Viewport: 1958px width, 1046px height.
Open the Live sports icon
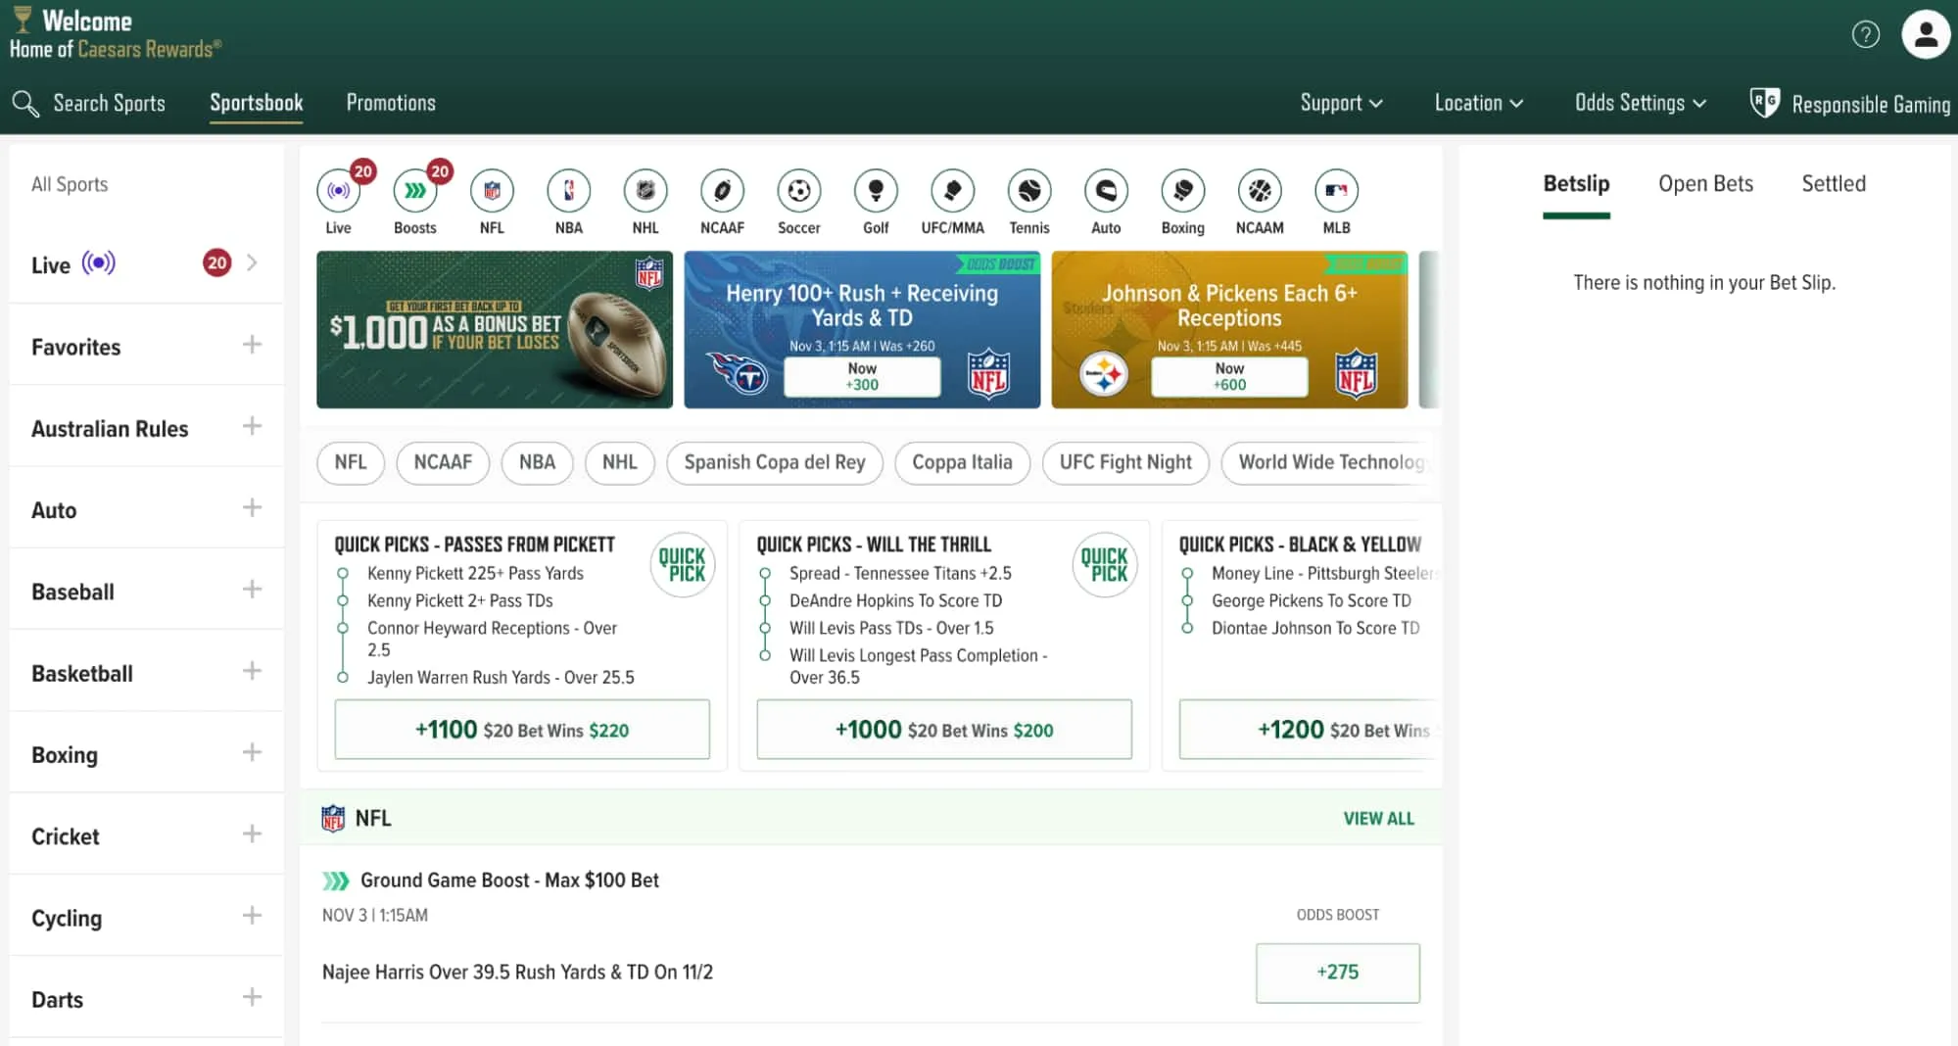tap(338, 191)
